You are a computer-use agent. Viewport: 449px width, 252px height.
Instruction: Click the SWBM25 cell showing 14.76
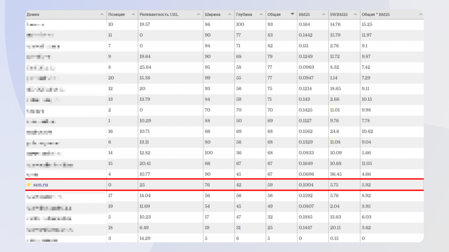[335, 24]
